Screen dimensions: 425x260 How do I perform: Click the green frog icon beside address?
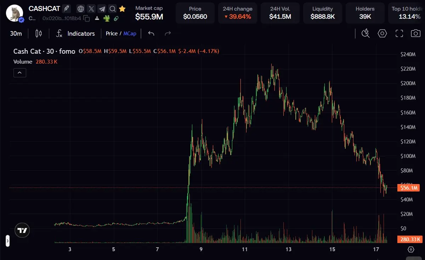coord(107,18)
